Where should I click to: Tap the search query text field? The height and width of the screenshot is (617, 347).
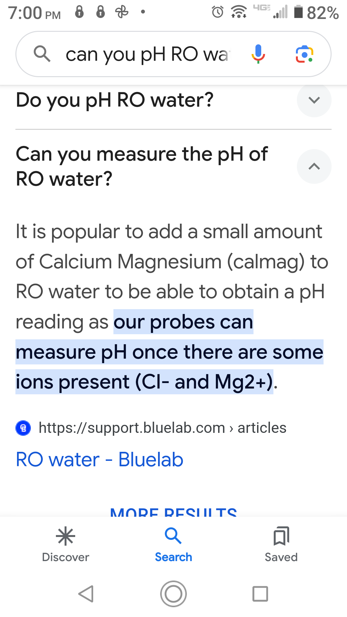pos(148,54)
